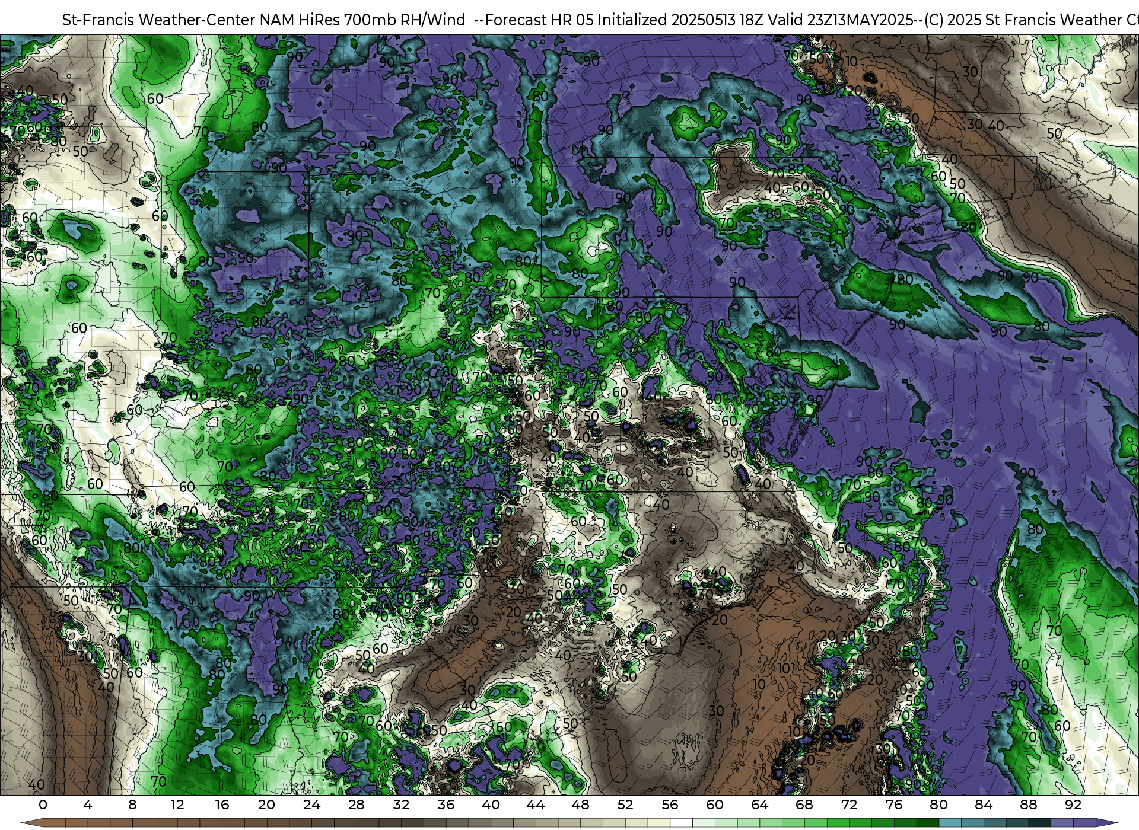Select the '52' tick on the color bar legend

click(625, 805)
